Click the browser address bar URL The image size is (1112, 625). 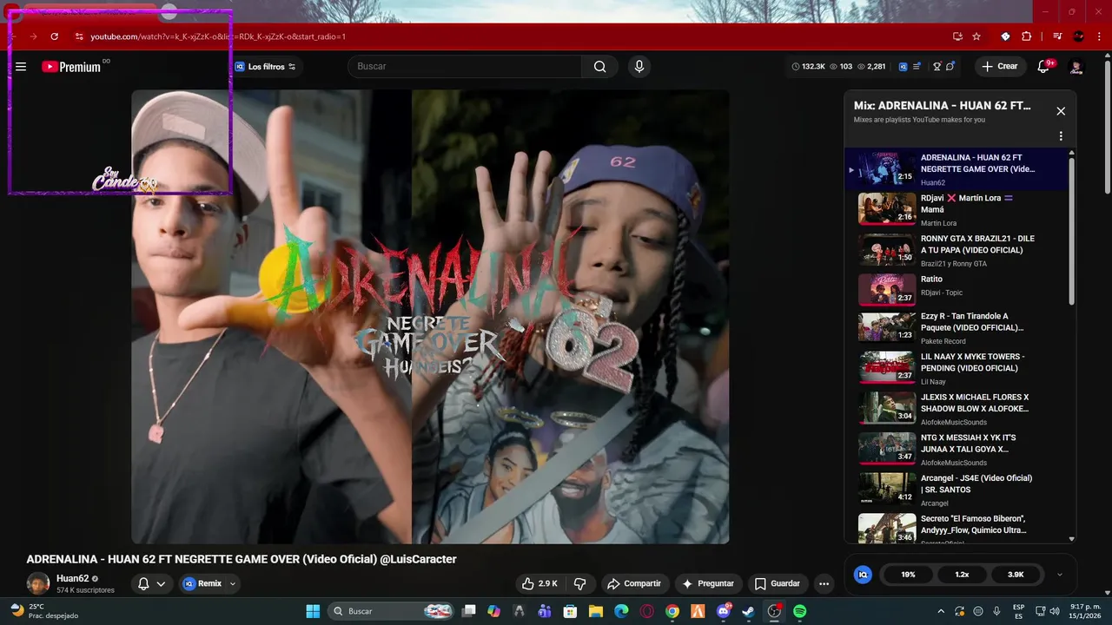[x=218, y=36]
